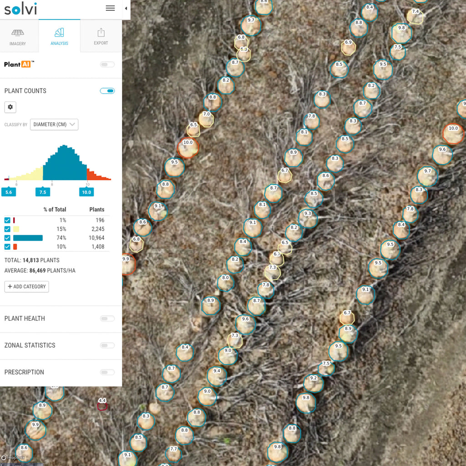
Task: Open the hamburger menu
Action: coord(110,8)
